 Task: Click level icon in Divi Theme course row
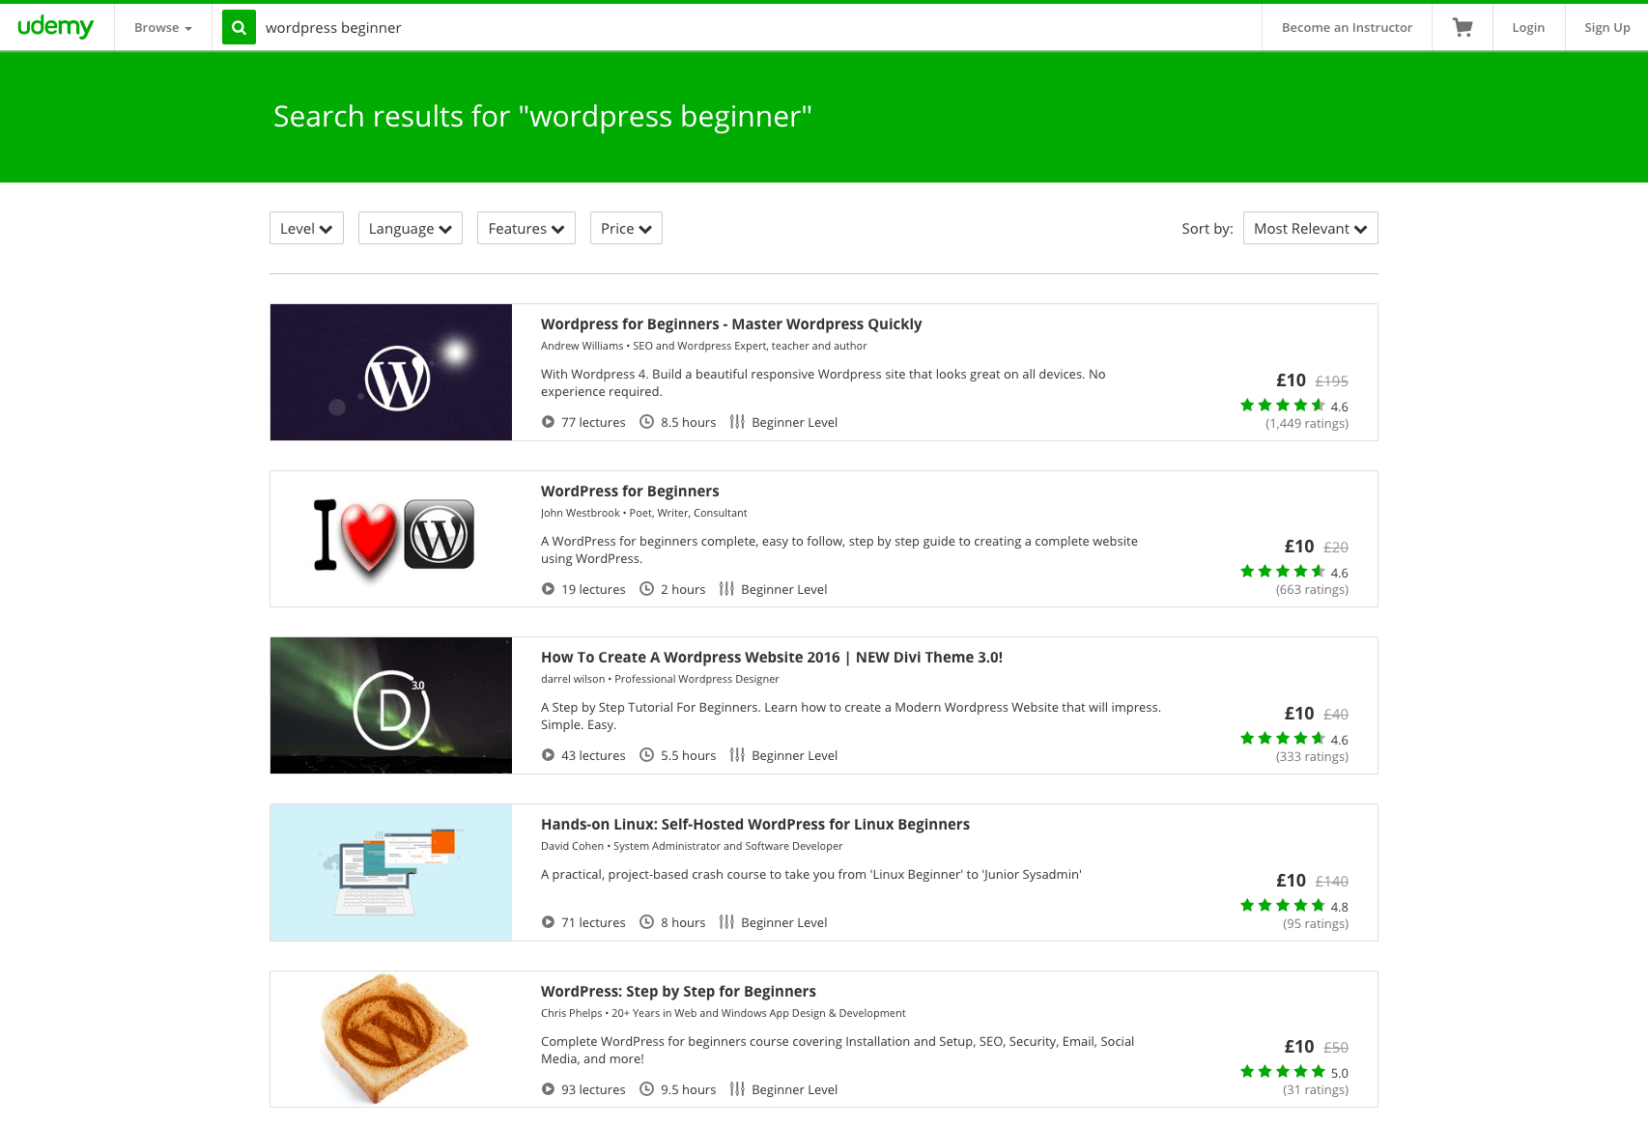[737, 755]
